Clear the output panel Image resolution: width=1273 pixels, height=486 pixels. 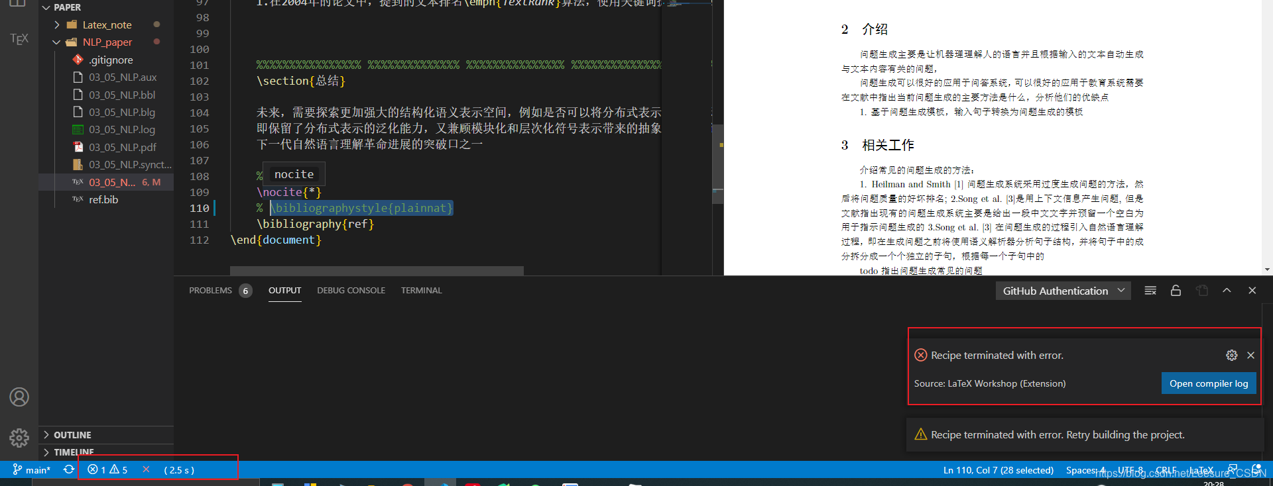coord(1150,291)
